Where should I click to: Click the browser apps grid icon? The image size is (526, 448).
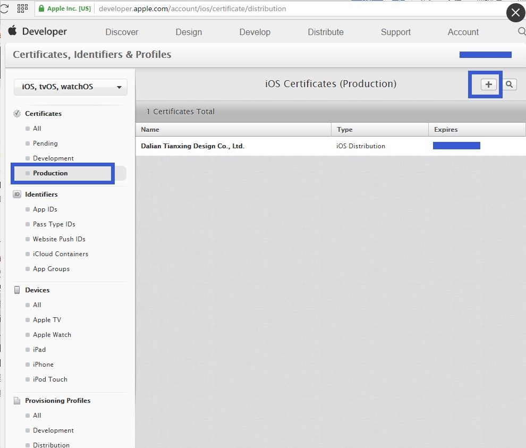tap(22, 9)
